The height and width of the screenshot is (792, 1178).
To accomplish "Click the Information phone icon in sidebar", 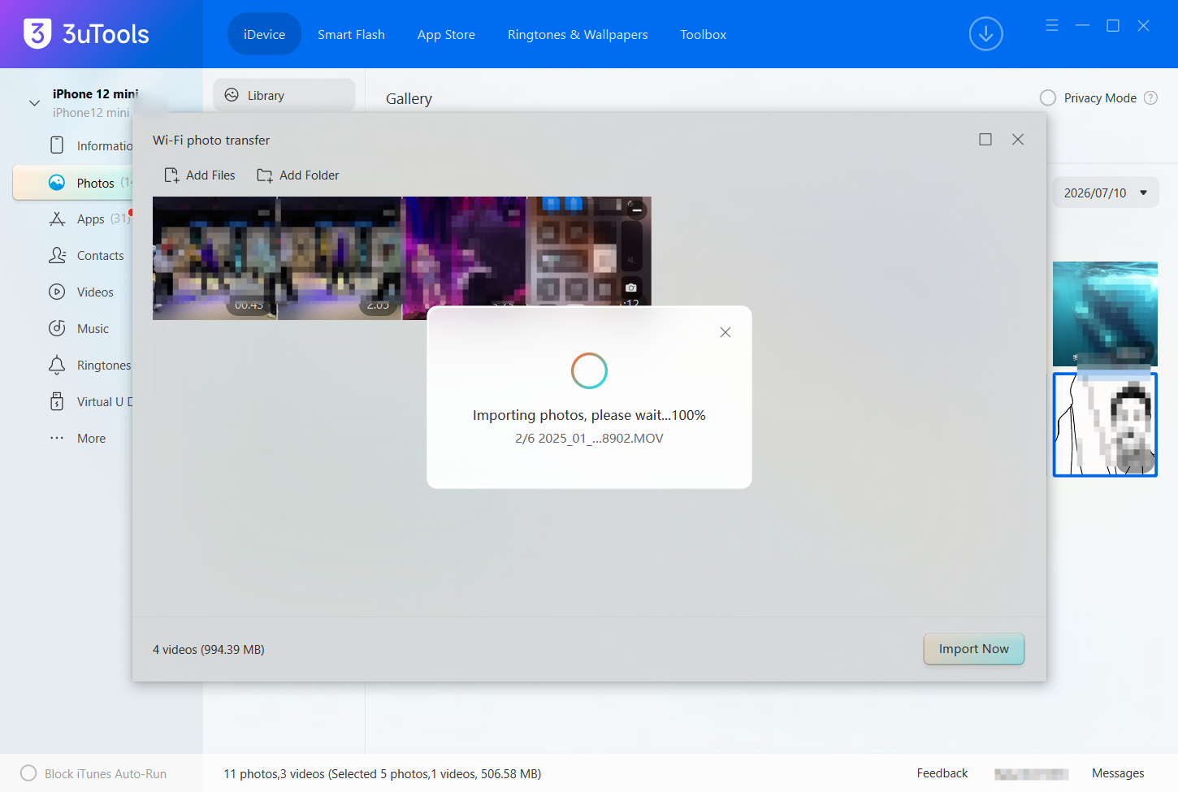I will [57, 145].
